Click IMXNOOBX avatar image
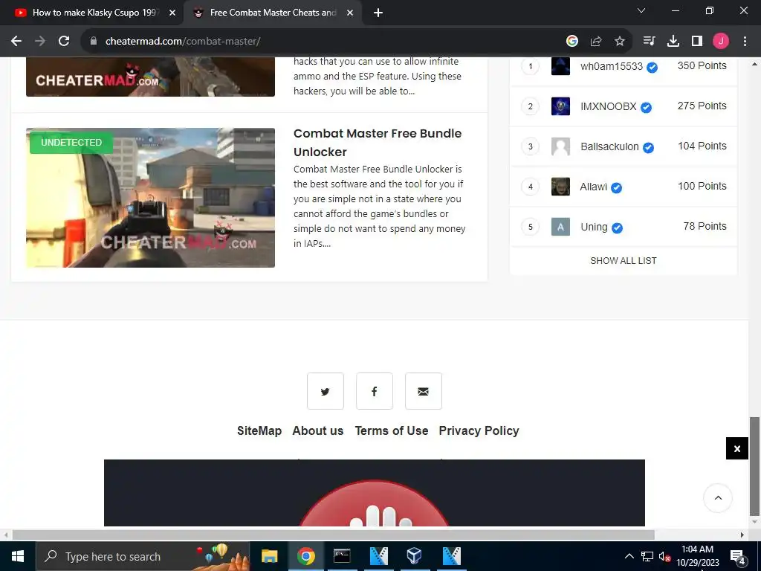The width and height of the screenshot is (761, 571). (x=560, y=106)
